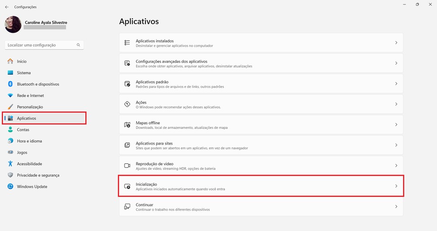This screenshot has width=437, height=231.
Task: Click the Windows Update sync icon
Action: pyautogui.click(x=10, y=186)
